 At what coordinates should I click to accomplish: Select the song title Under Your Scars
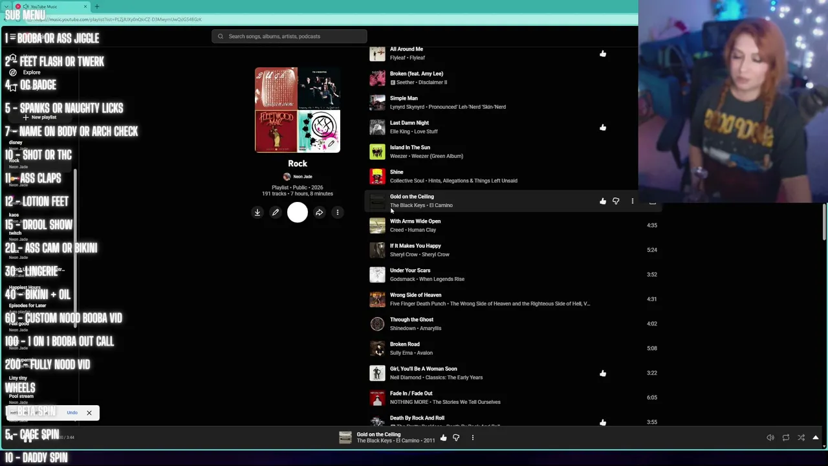[410, 271]
